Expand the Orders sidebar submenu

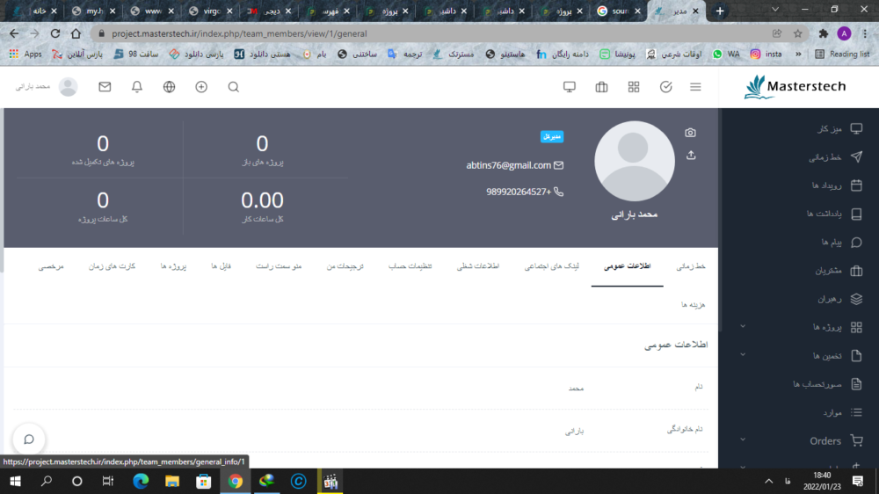[x=744, y=440]
